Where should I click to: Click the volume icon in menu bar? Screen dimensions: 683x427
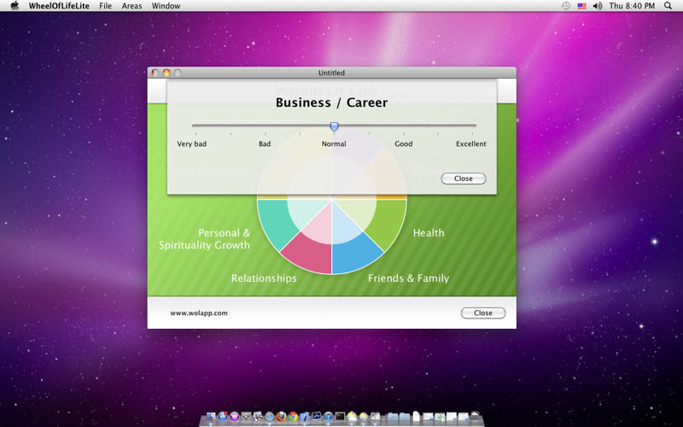(597, 6)
